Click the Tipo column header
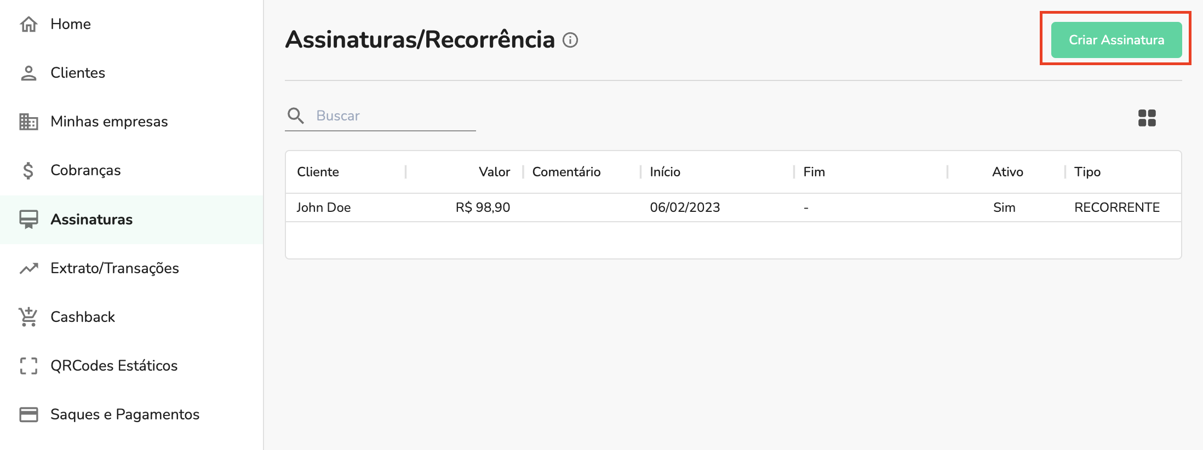Screen dimensions: 1203x450 (x=1087, y=172)
